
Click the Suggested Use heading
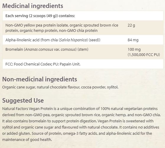coord(23,101)
